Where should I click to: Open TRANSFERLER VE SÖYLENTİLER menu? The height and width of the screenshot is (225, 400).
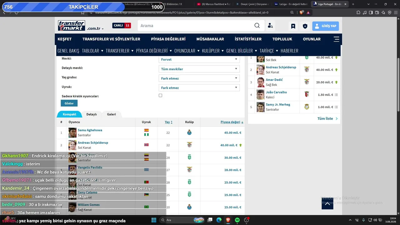point(111,39)
